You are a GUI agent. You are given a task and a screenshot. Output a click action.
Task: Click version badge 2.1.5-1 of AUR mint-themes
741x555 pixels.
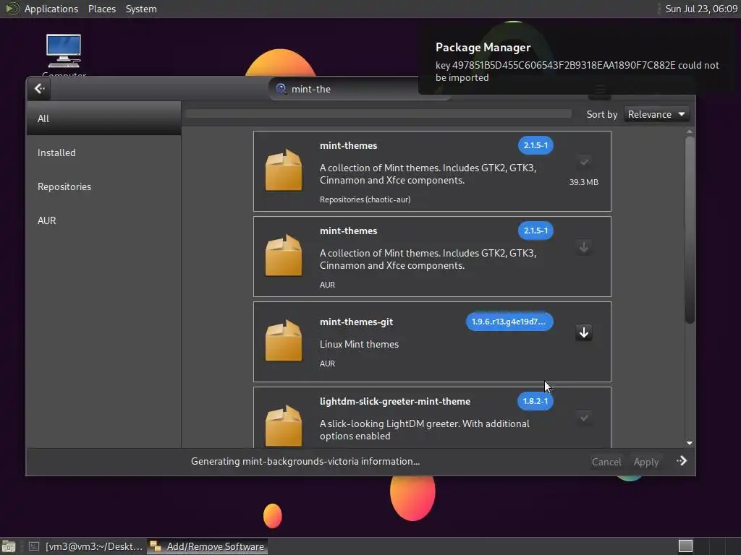(x=535, y=231)
